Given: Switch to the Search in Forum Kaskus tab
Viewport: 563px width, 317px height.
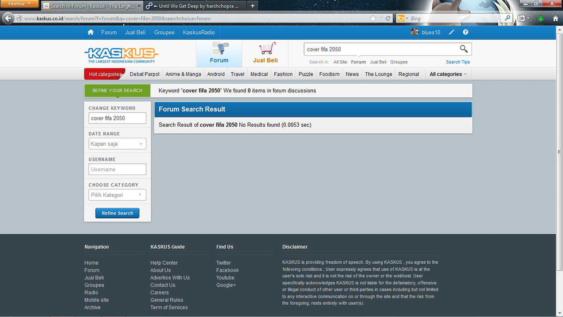Looking at the screenshot, I should coord(92,6).
